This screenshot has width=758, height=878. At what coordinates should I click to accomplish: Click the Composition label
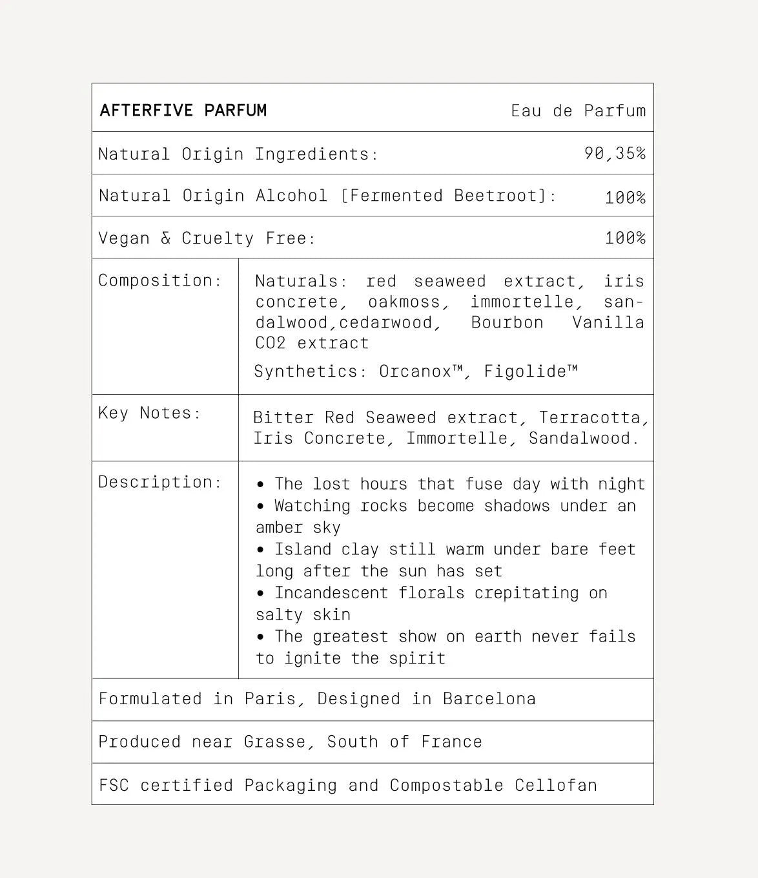[159, 280]
